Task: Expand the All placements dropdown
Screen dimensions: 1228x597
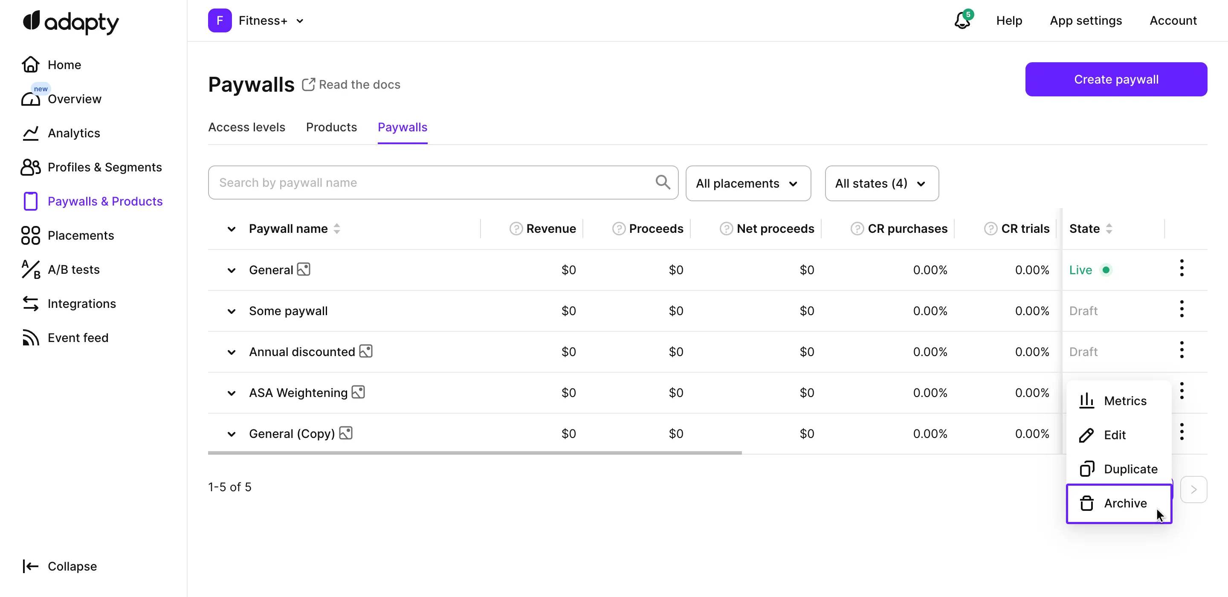Action: (x=747, y=184)
